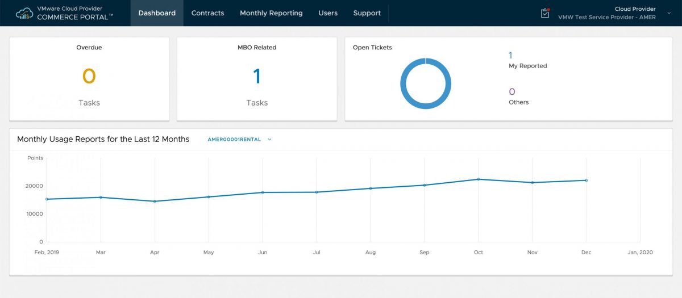Click the December data point on chart
682x298 pixels.
(586, 181)
